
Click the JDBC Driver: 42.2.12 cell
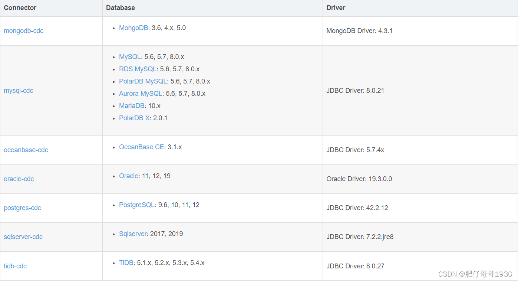coord(420,208)
